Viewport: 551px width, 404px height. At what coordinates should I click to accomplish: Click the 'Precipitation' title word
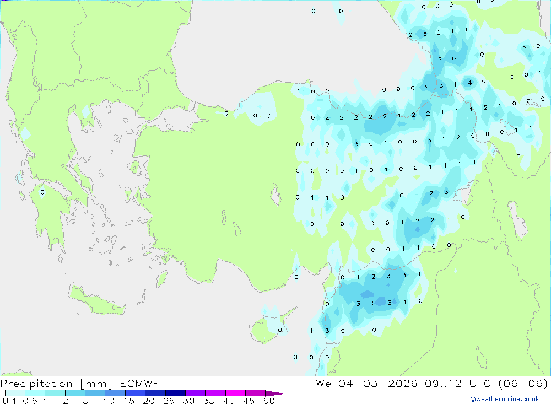[36, 384]
